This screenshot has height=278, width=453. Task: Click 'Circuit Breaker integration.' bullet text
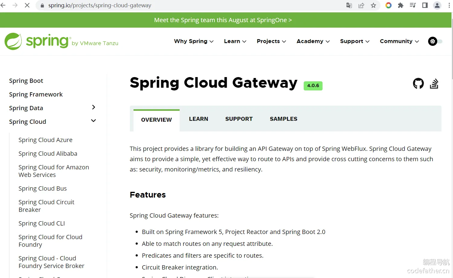(x=180, y=267)
